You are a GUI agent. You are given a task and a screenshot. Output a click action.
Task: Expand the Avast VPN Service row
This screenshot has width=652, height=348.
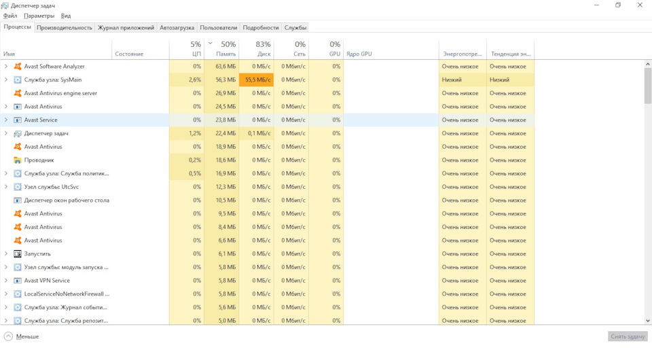click(x=6, y=281)
